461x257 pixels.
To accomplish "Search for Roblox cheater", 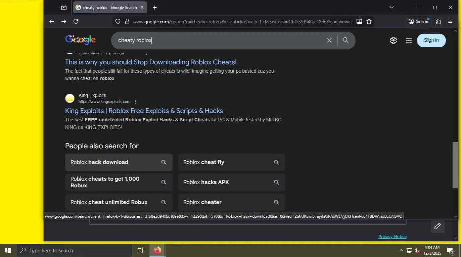I will [x=232, y=202].
